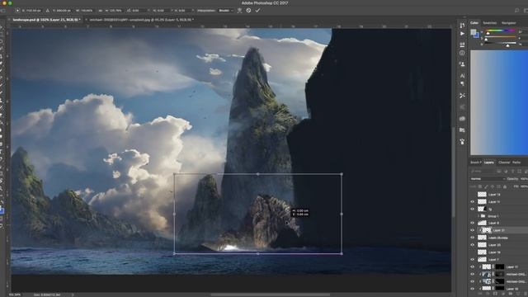Toggle Layer 17 visibility eye

[473, 266]
